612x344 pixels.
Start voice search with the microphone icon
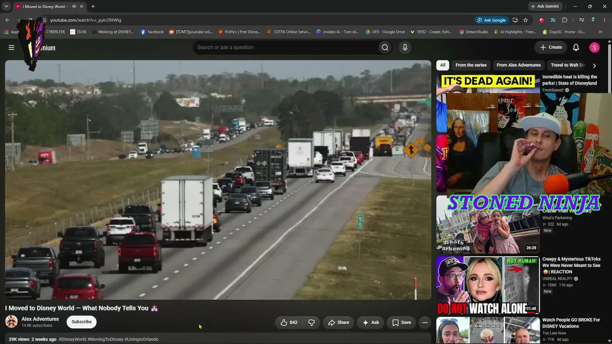(x=405, y=47)
